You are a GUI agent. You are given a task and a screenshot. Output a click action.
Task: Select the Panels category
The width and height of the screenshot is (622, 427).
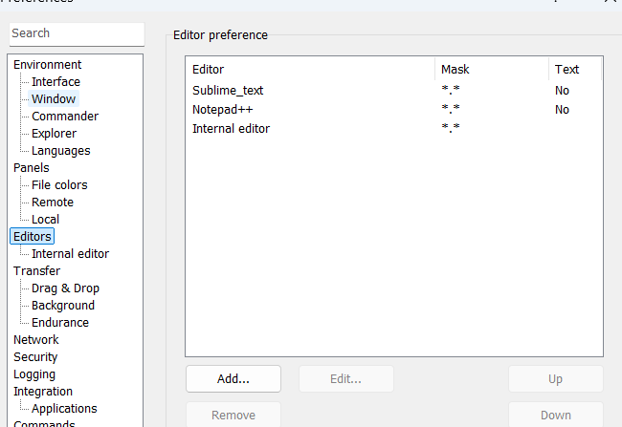[31, 168]
